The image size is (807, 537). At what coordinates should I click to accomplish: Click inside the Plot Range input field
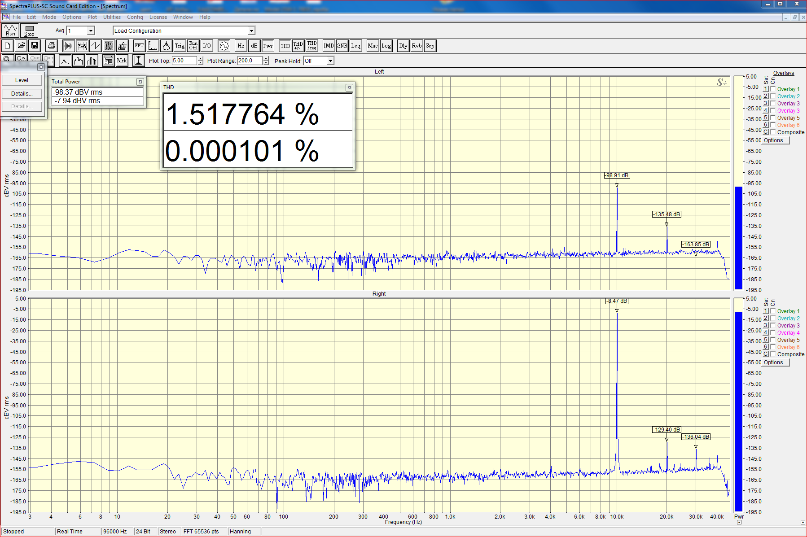pyautogui.click(x=250, y=61)
